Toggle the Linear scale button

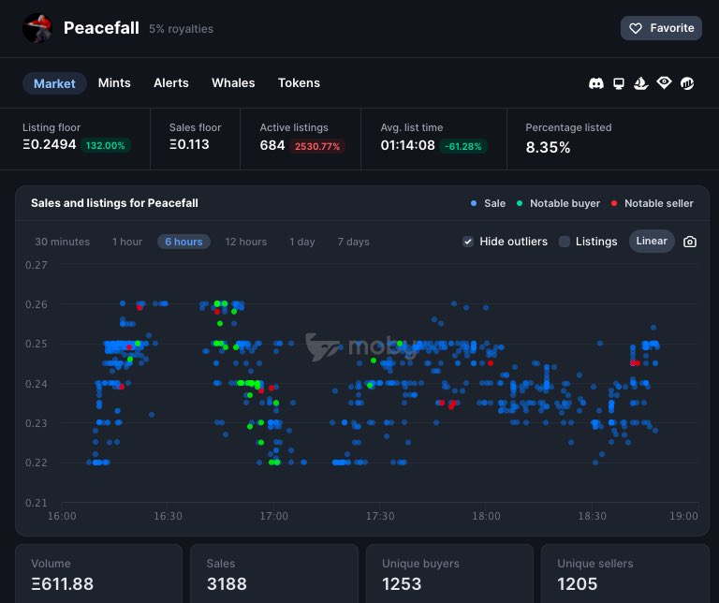(652, 241)
